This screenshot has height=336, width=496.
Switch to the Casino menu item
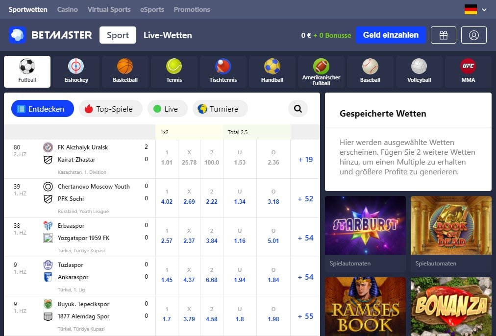(67, 9)
